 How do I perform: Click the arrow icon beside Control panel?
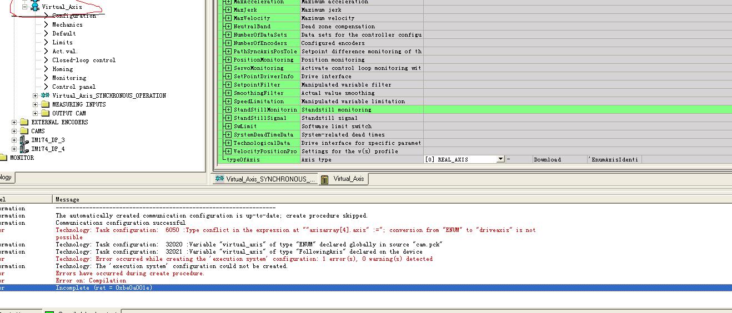[x=46, y=87]
